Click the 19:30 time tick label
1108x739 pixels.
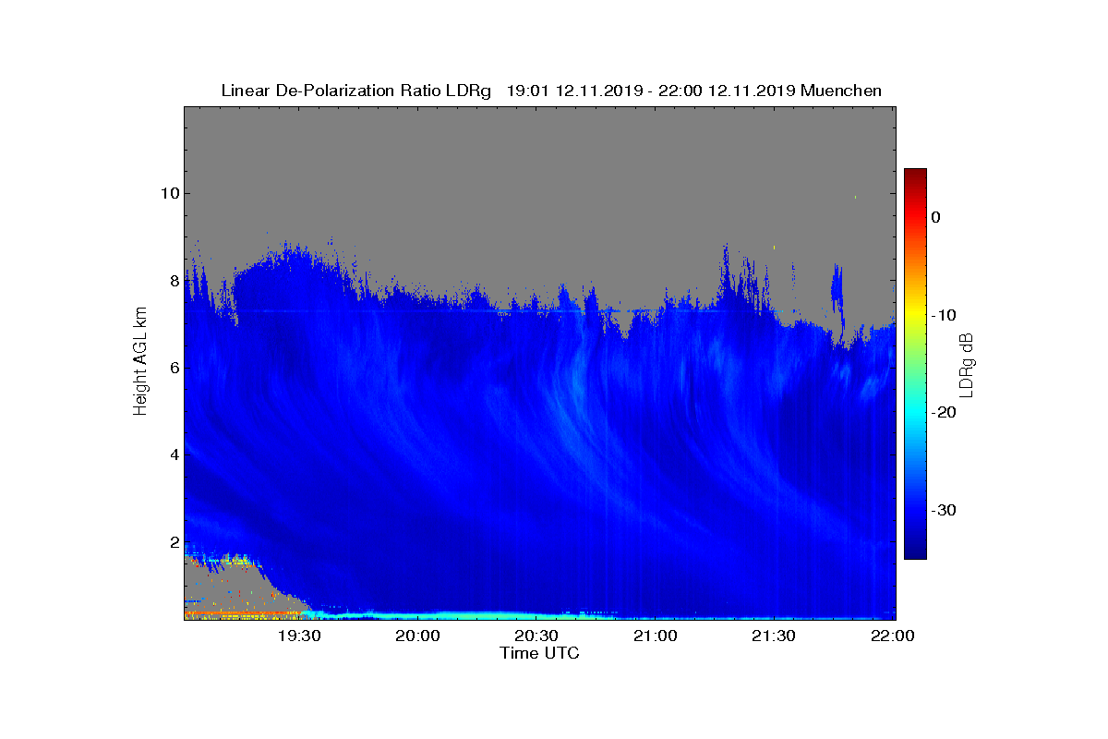coord(299,636)
